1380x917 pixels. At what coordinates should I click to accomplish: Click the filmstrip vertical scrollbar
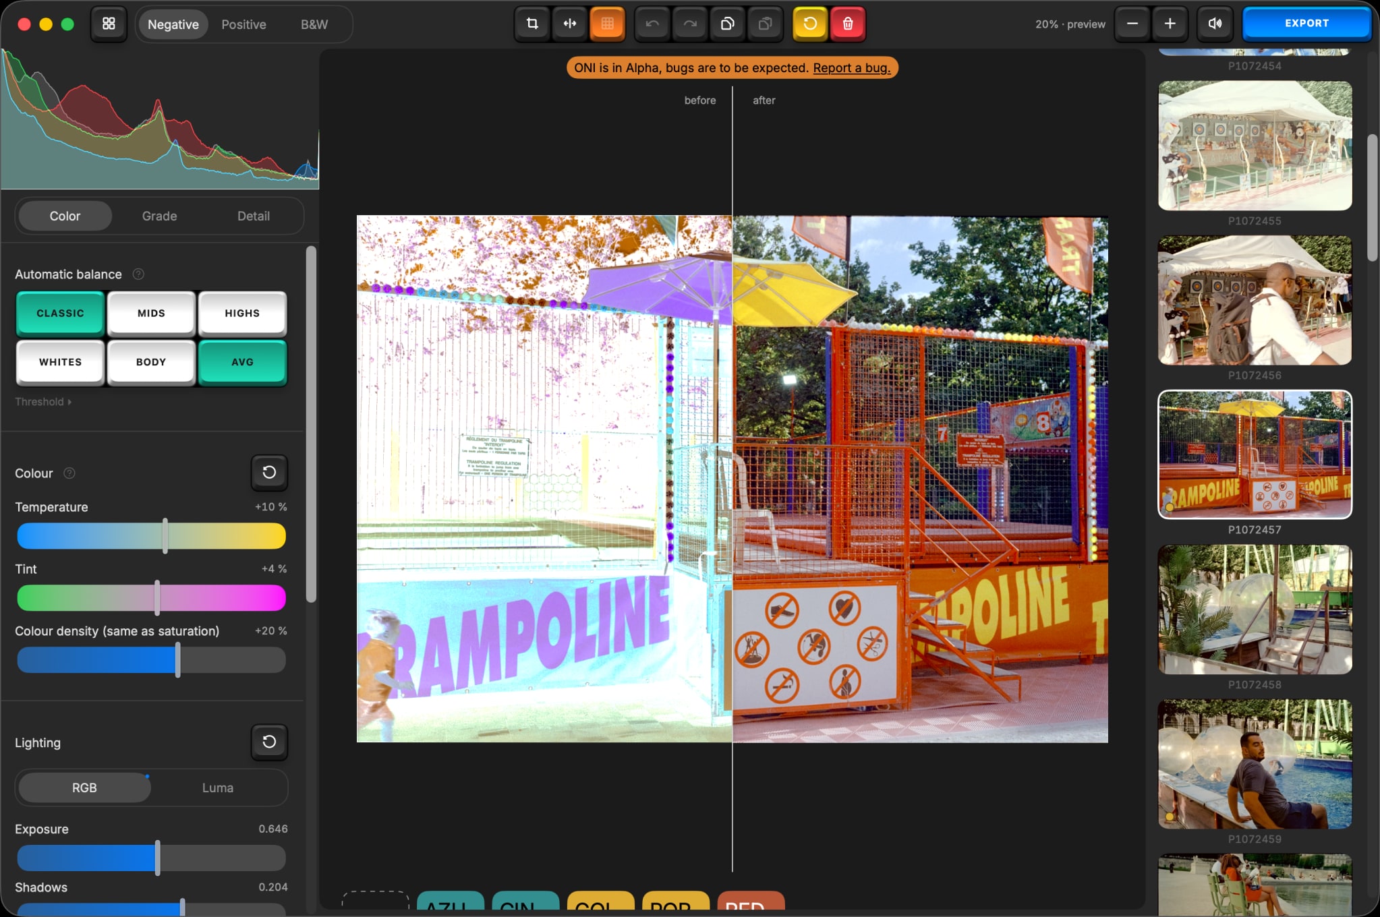(1372, 198)
